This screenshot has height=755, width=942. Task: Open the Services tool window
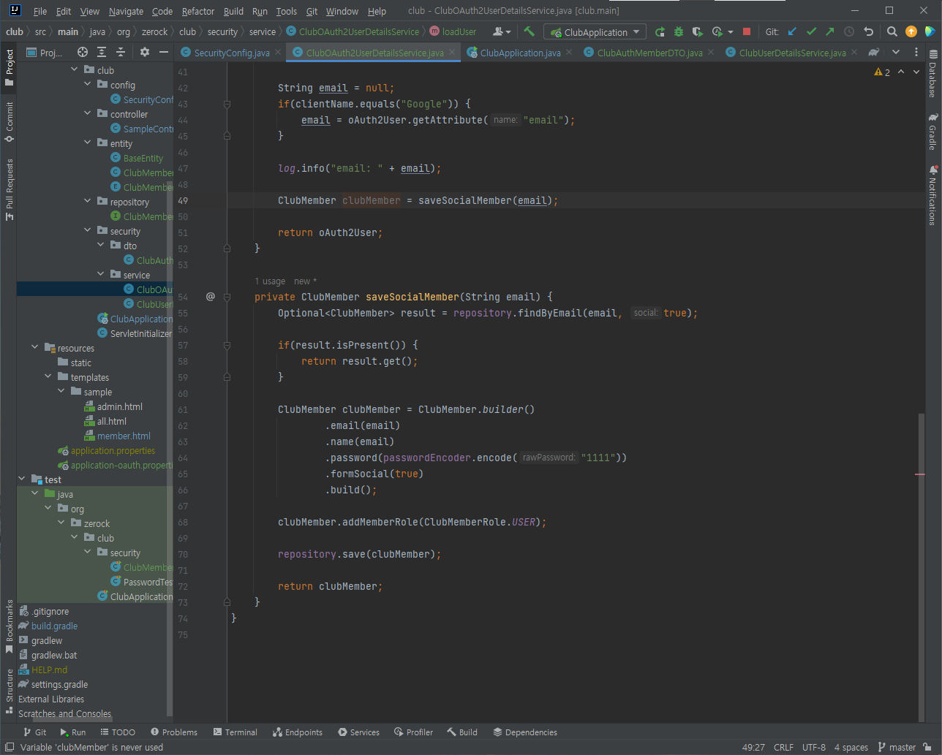(x=358, y=732)
